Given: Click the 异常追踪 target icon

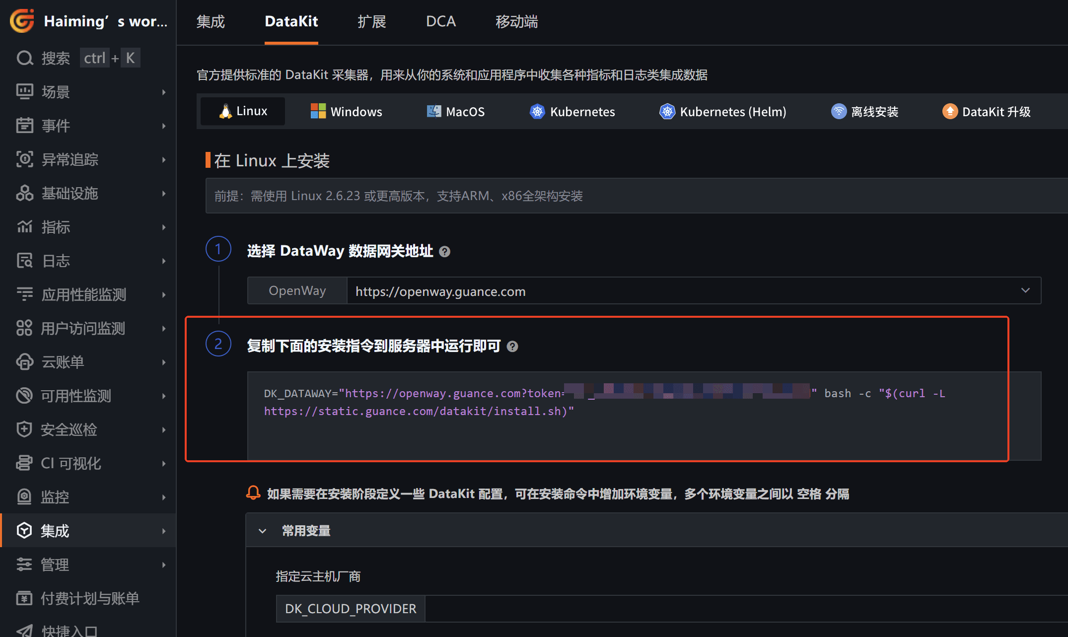Looking at the screenshot, I should coord(24,159).
